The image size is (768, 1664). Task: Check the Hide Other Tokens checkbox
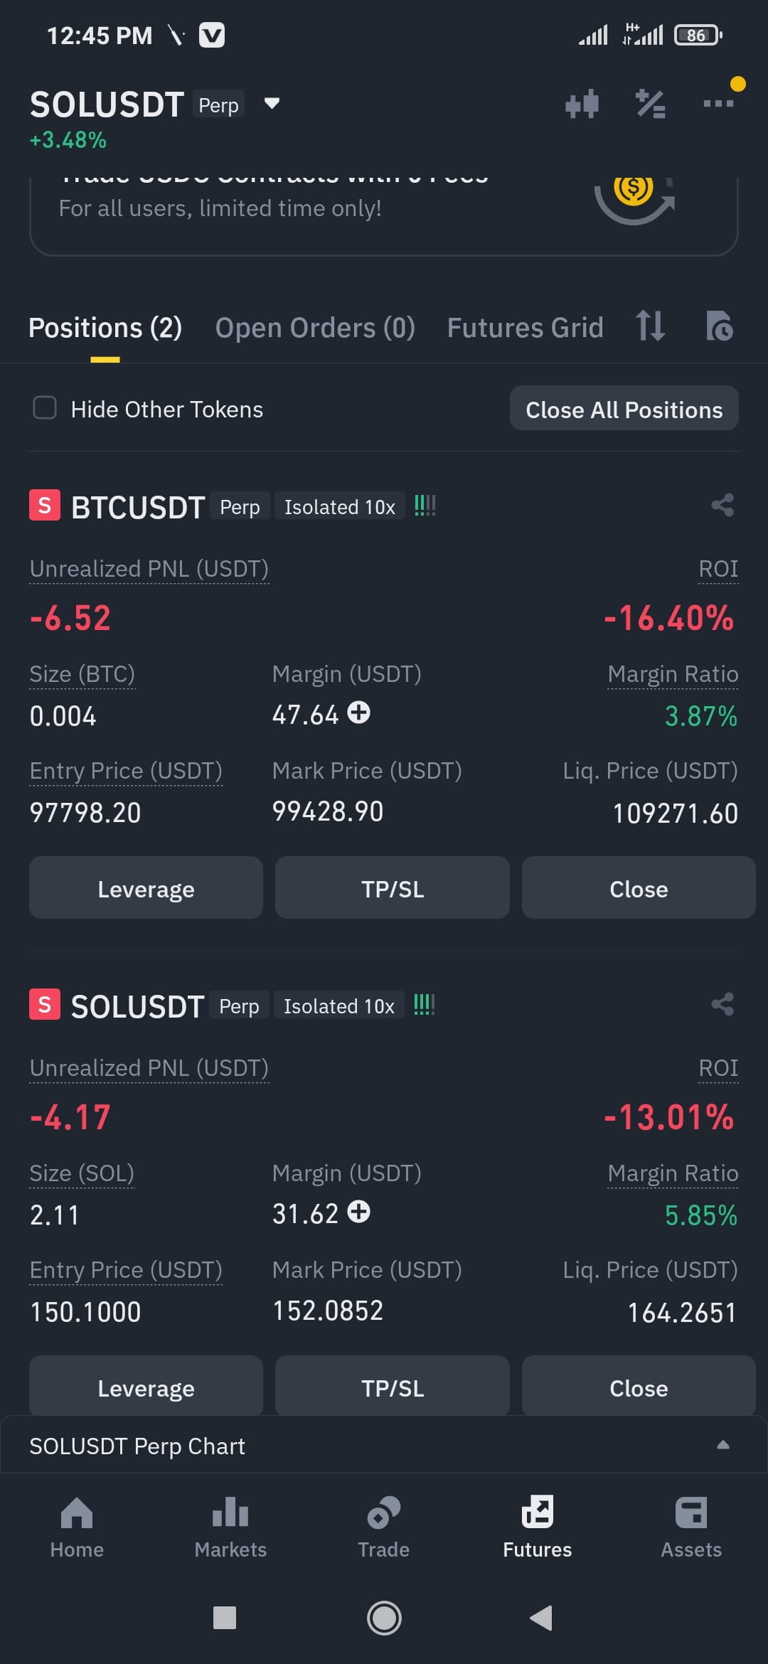coord(45,408)
